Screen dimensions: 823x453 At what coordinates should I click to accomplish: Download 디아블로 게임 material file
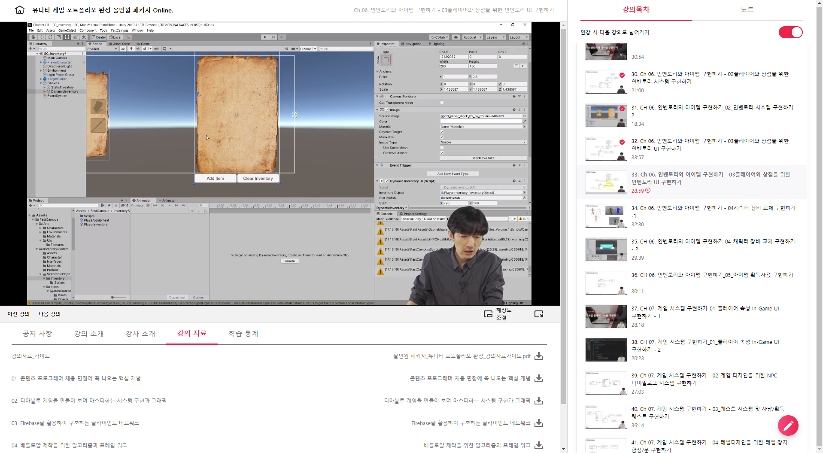(x=539, y=401)
